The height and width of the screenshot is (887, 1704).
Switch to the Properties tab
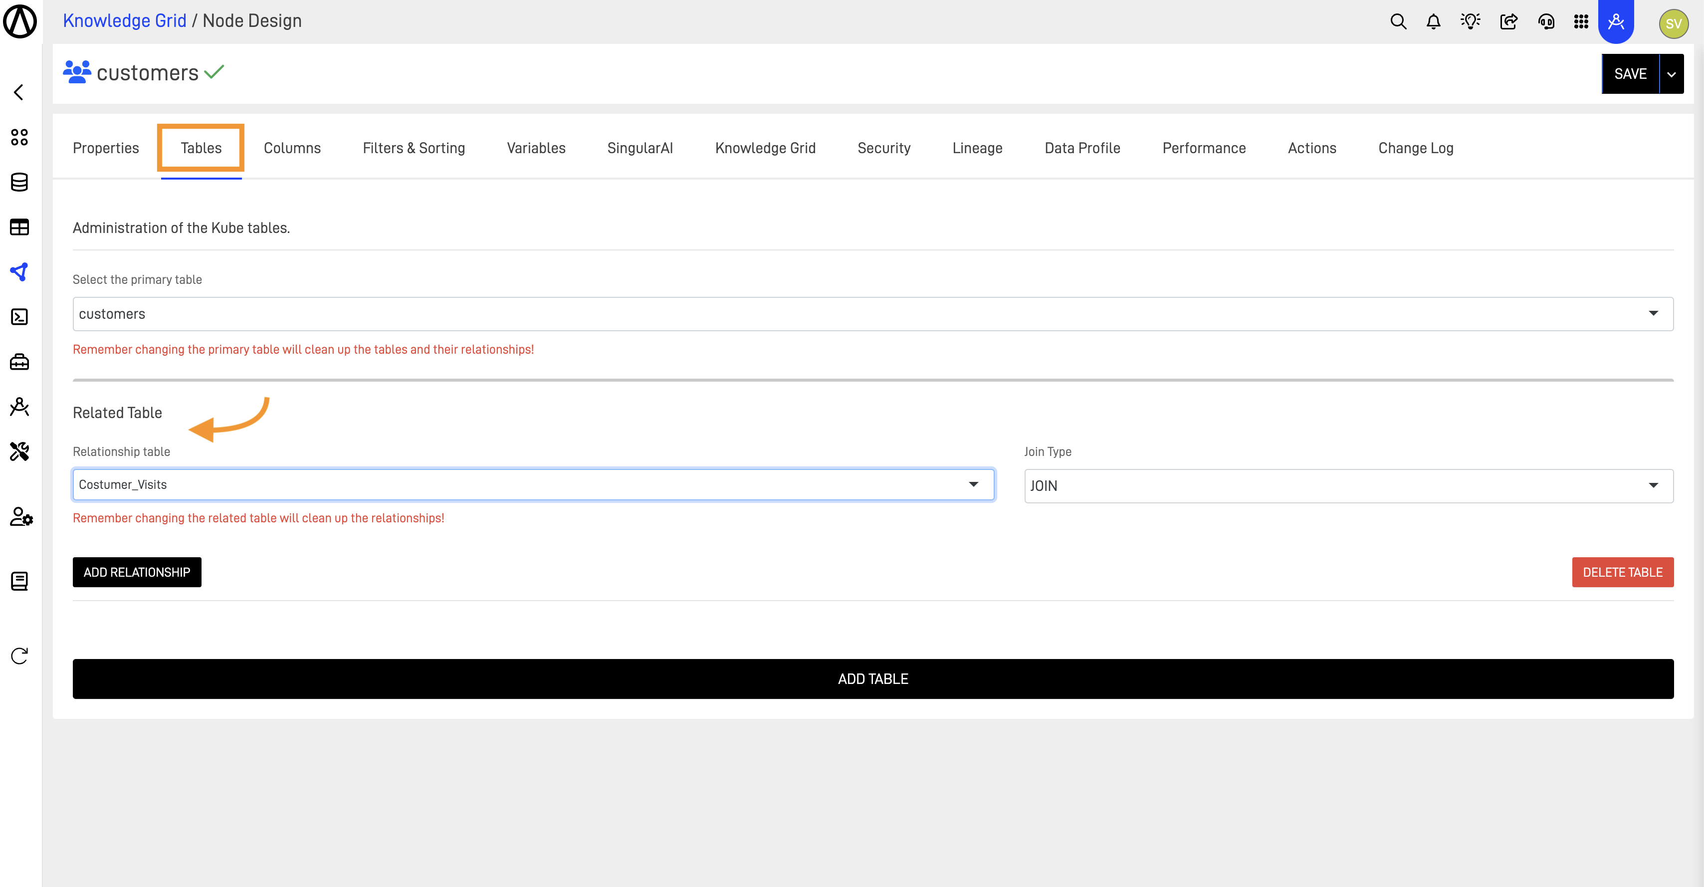[x=106, y=148]
